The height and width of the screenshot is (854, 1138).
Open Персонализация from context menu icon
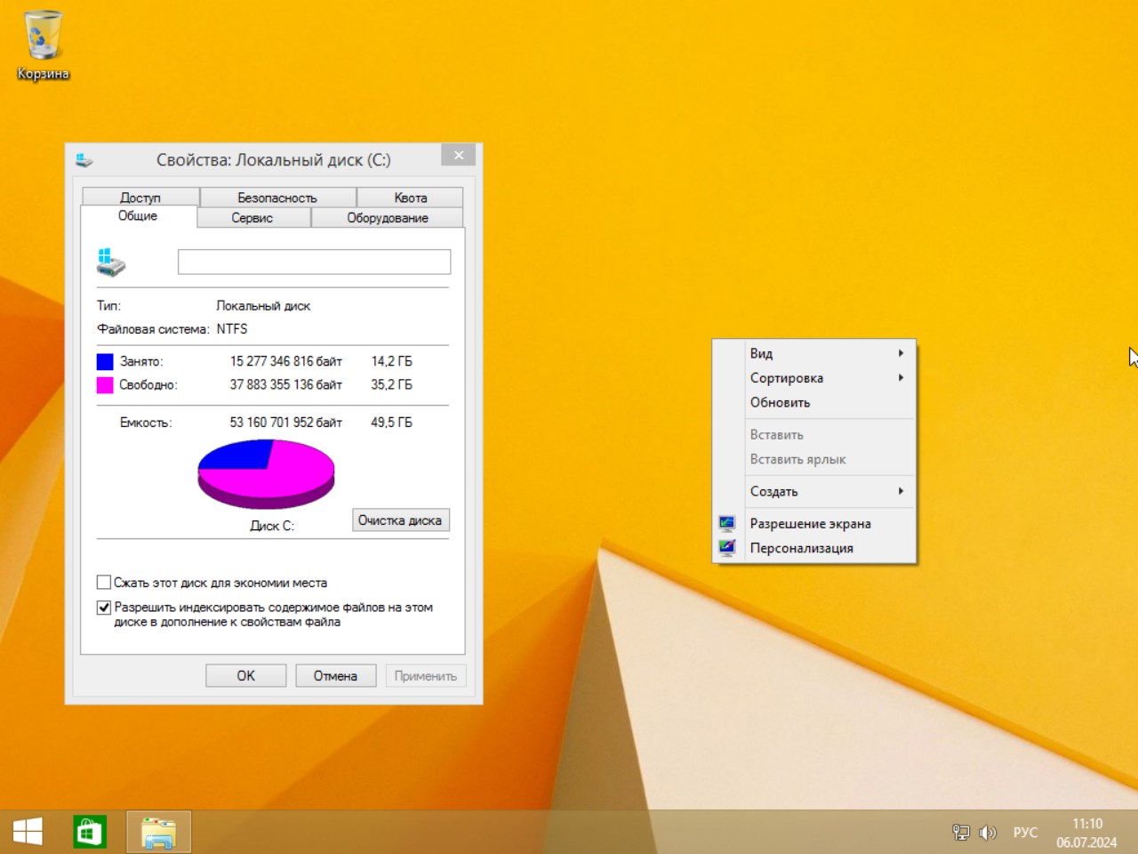click(726, 548)
